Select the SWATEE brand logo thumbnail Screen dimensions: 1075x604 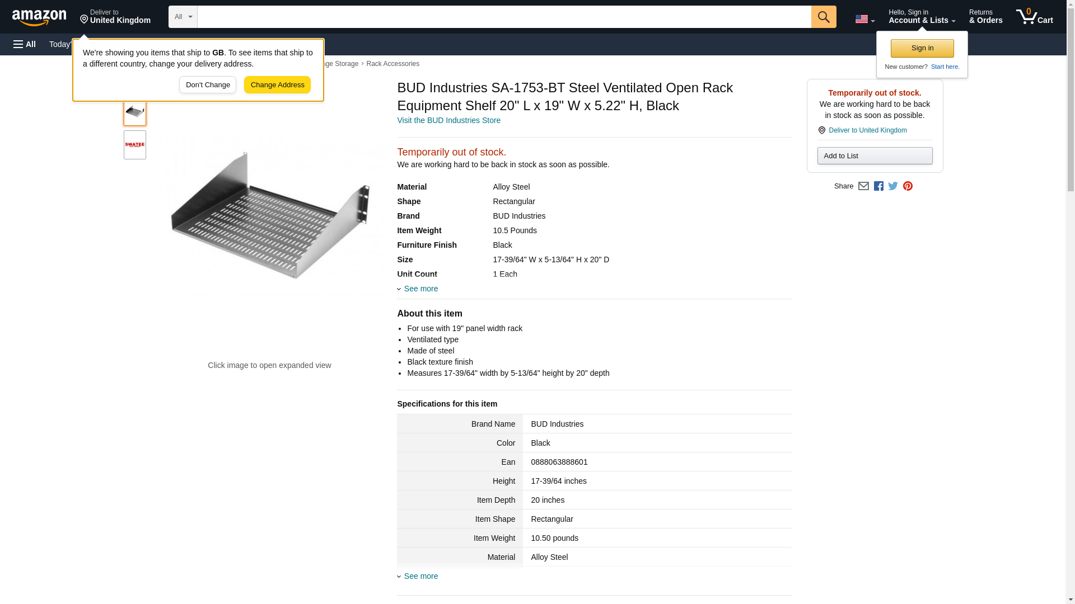pyautogui.click(x=135, y=145)
